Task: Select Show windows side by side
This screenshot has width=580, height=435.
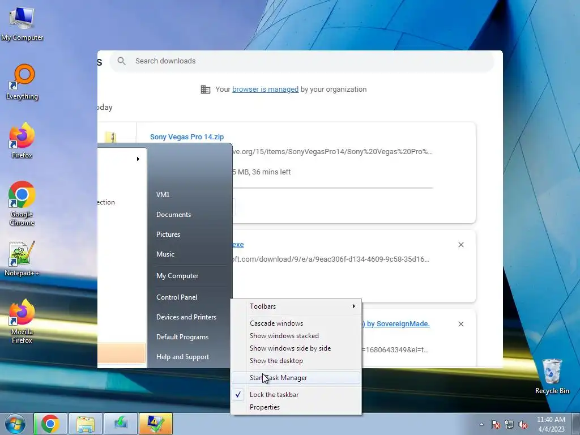Action: (x=296, y=348)
